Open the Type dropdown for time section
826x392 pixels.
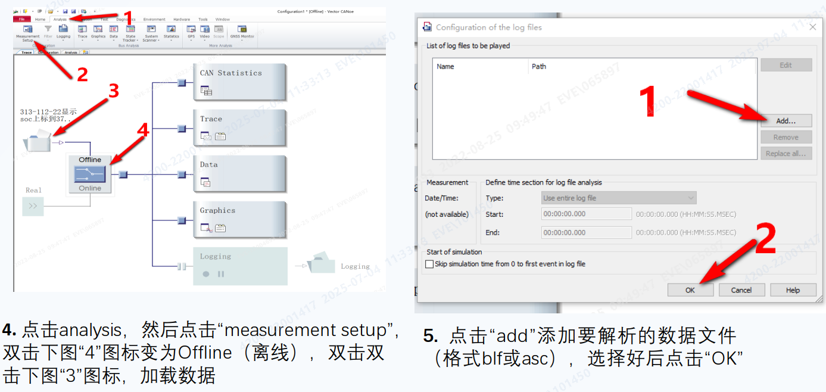point(619,198)
